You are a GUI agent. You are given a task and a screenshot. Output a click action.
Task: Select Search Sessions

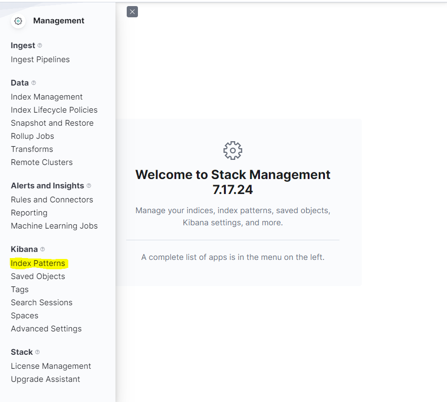pos(42,302)
